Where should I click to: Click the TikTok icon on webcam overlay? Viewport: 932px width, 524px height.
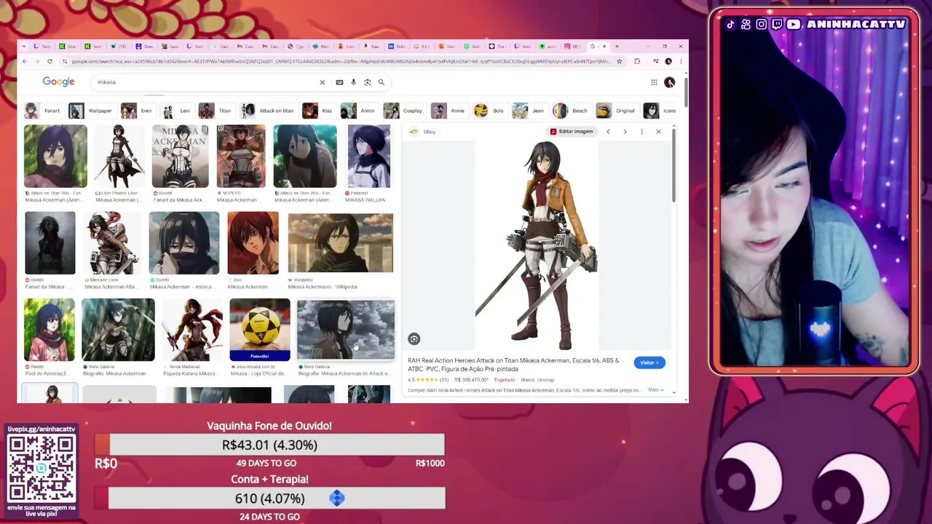730,24
